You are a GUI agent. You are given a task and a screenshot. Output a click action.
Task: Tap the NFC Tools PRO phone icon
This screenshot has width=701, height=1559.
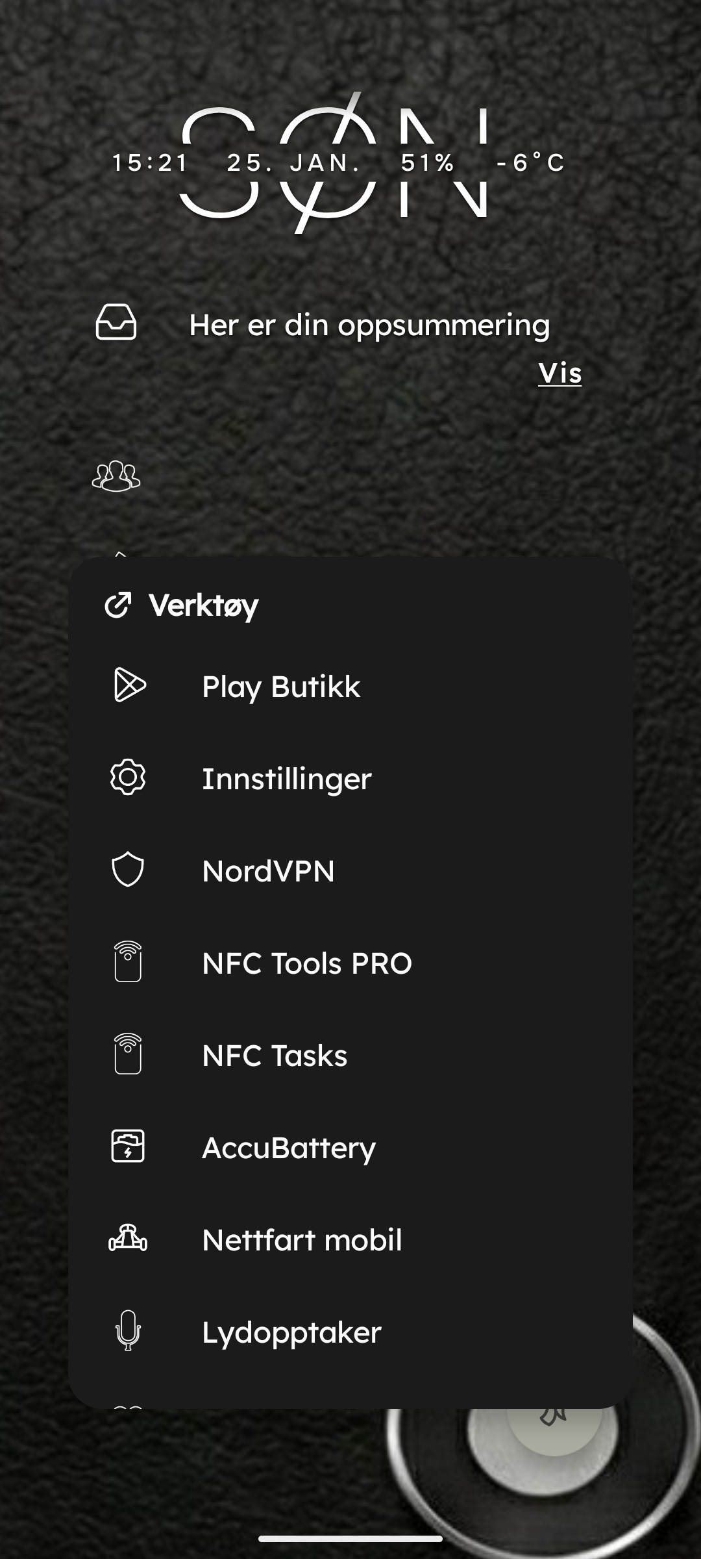coord(128,961)
